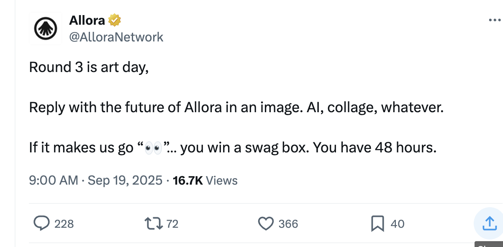This screenshot has width=503, height=247.
Task: Click the "Round 3 is art day" text
Action: coord(89,67)
